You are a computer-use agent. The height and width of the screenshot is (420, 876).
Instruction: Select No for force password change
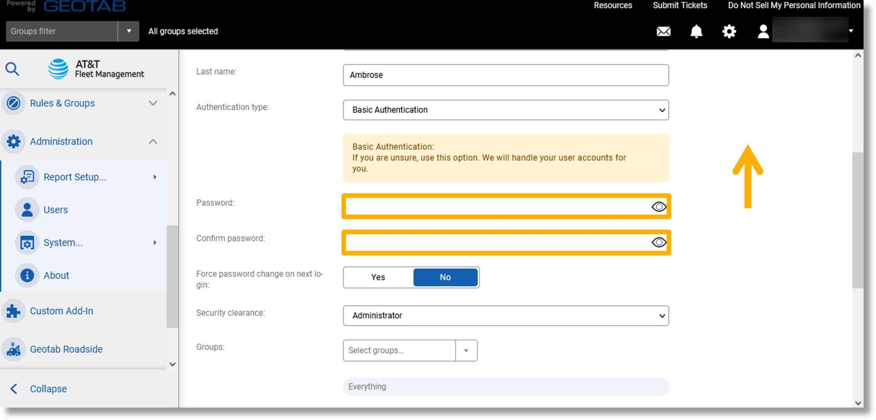[x=445, y=277]
